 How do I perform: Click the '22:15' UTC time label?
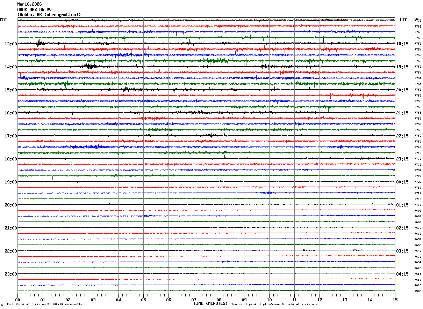(x=402, y=136)
